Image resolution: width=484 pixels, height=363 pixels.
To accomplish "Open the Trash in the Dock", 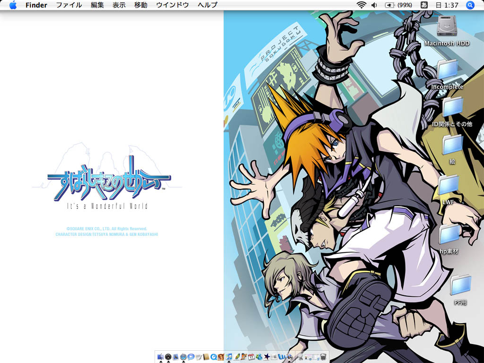I will [x=323, y=357].
